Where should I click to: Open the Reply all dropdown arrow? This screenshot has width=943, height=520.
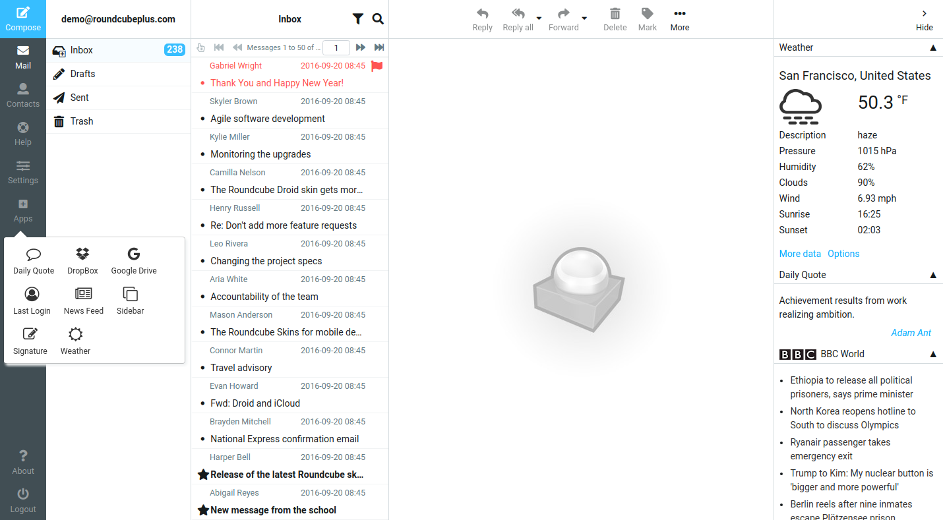pos(539,18)
